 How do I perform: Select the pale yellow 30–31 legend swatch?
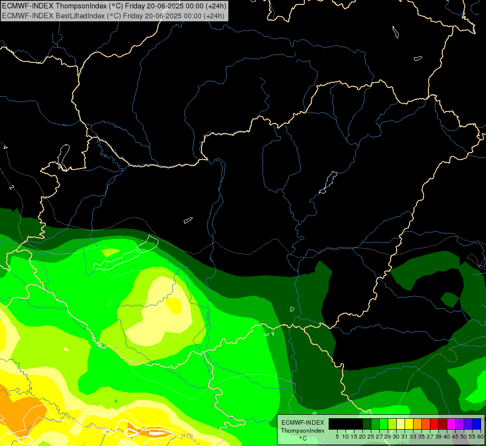(x=401, y=424)
